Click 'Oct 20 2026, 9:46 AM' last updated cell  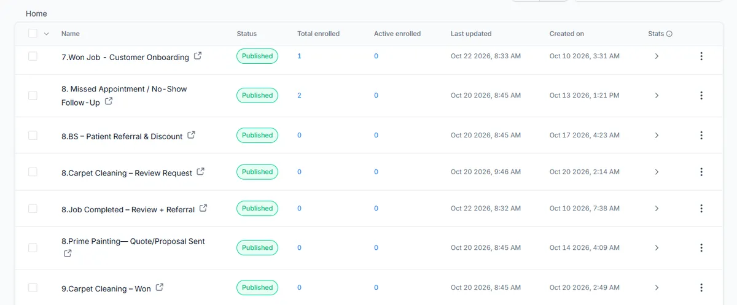[x=486, y=172]
